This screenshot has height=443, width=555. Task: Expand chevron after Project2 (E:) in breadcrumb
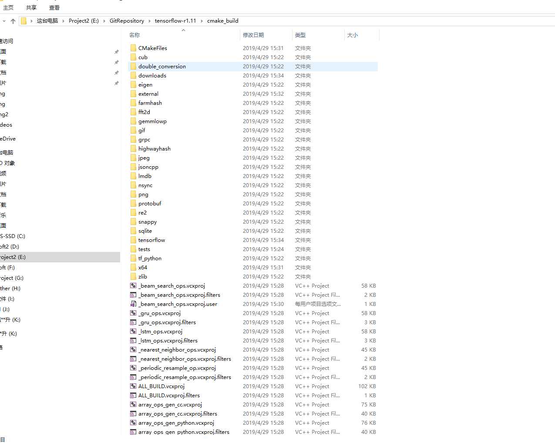104,21
